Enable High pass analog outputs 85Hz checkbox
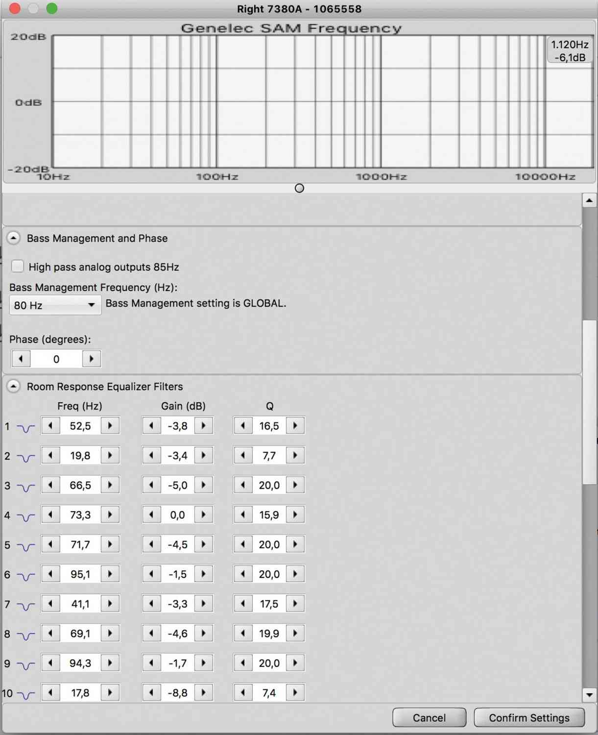This screenshot has width=598, height=735. (x=18, y=266)
